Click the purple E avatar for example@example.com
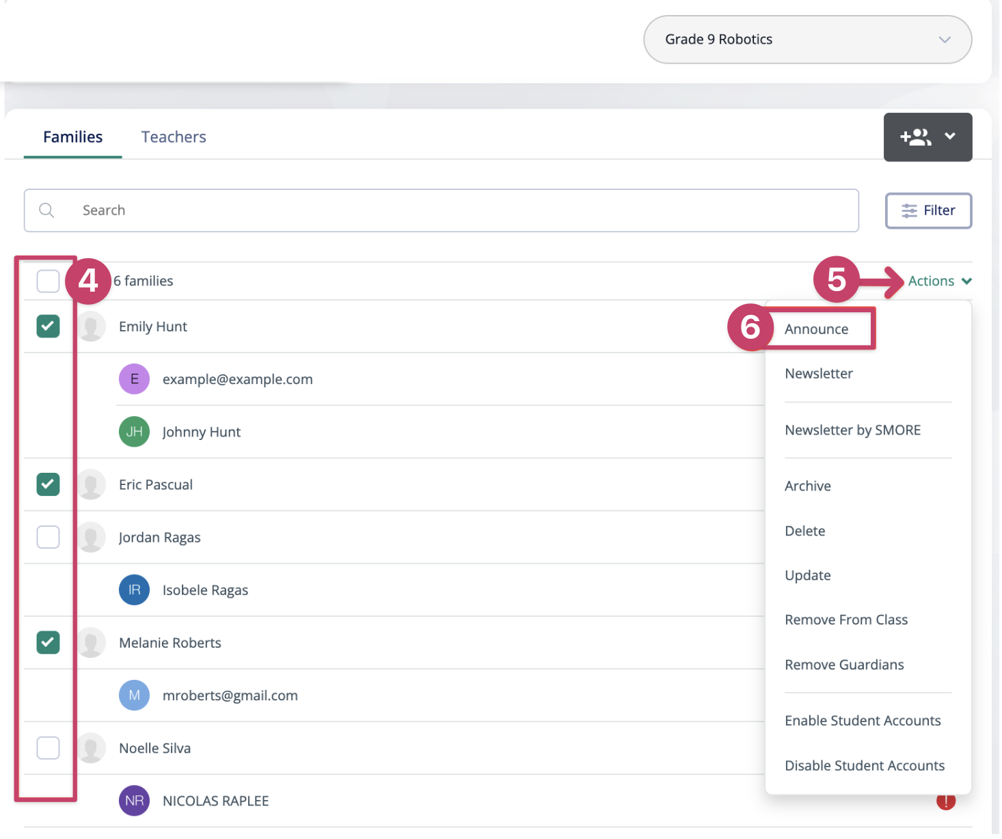This screenshot has height=839, width=1002. tap(134, 379)
